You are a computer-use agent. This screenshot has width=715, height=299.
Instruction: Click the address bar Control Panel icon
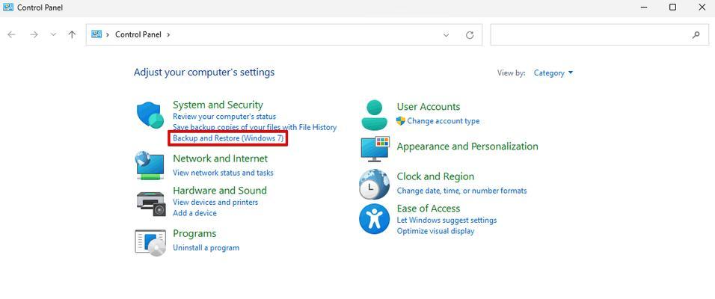(x=96, y=34)
